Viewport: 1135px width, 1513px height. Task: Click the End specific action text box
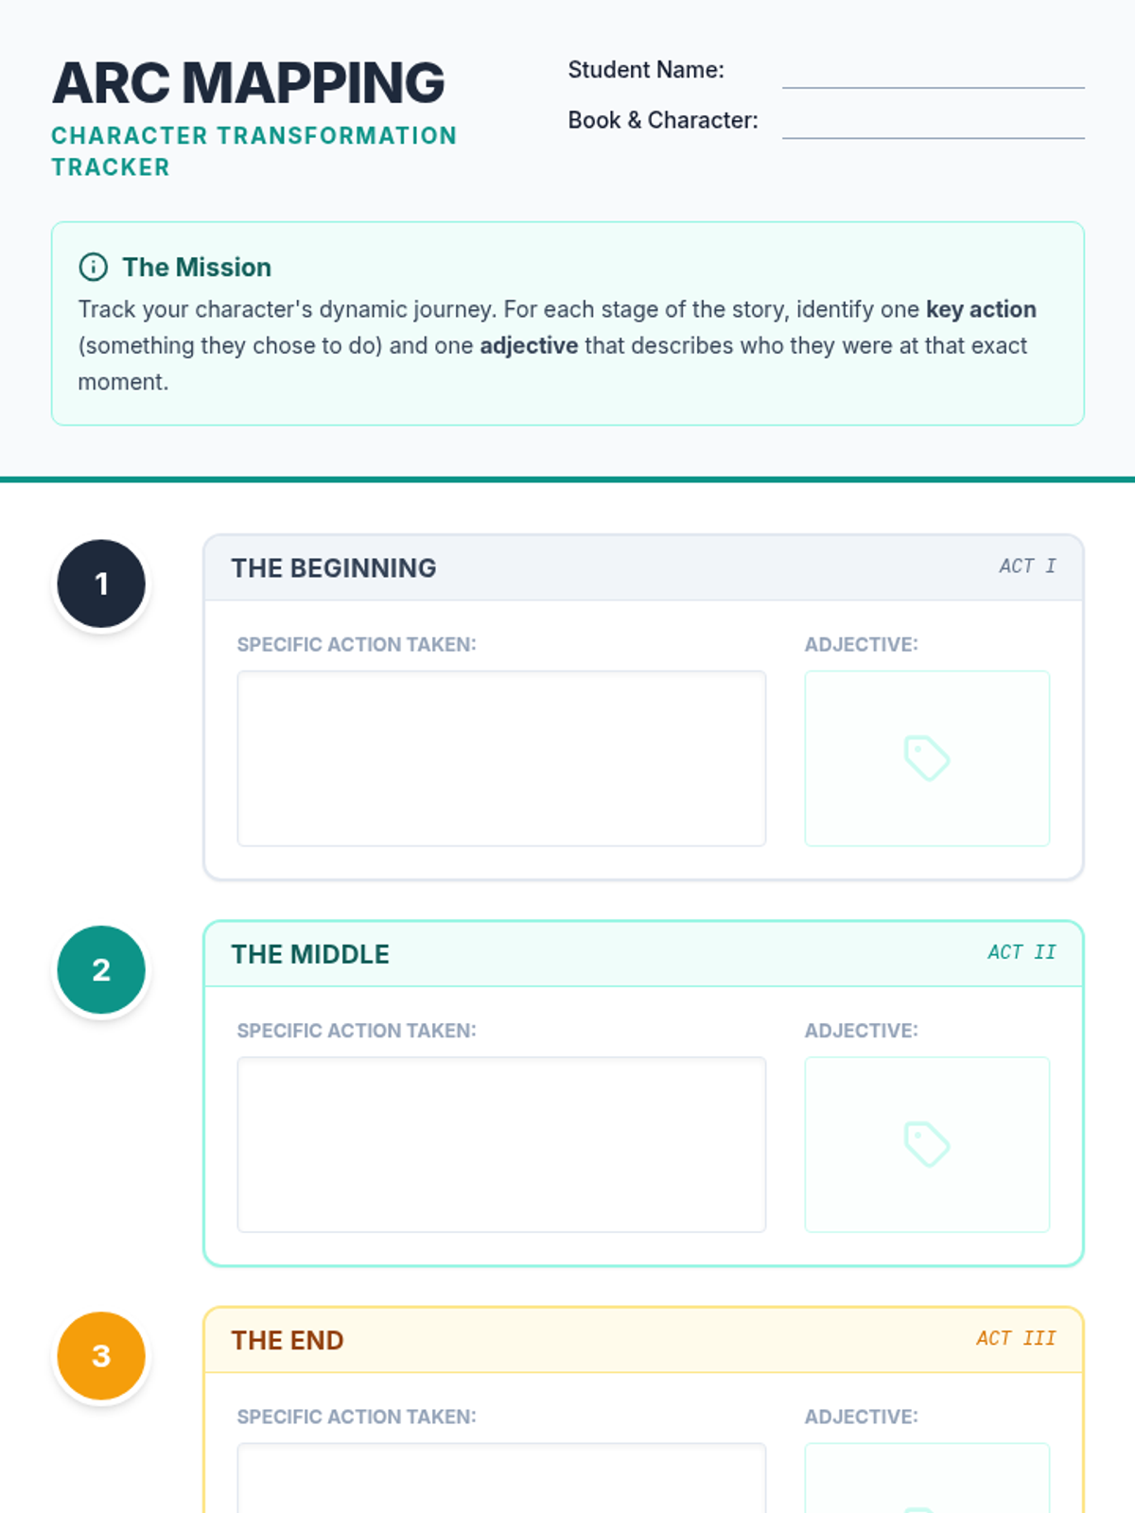pyautogui.click(x=501, y=1478)
